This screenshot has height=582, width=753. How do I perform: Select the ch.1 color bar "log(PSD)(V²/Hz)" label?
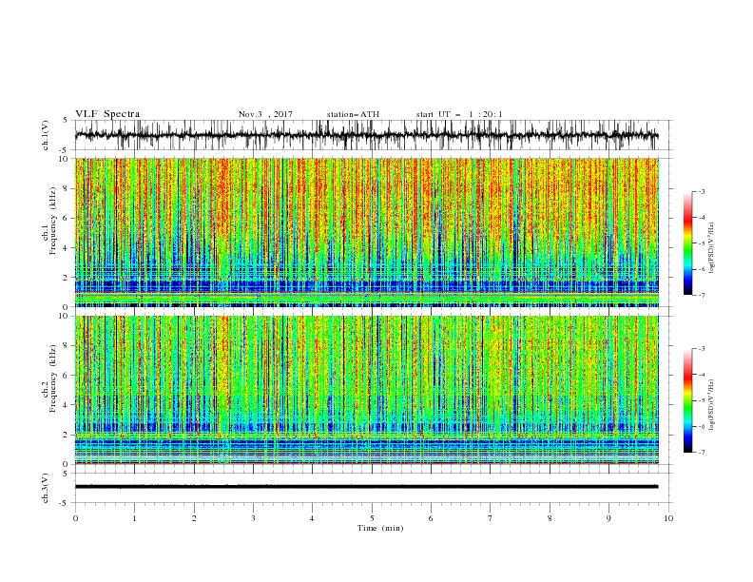712,248
